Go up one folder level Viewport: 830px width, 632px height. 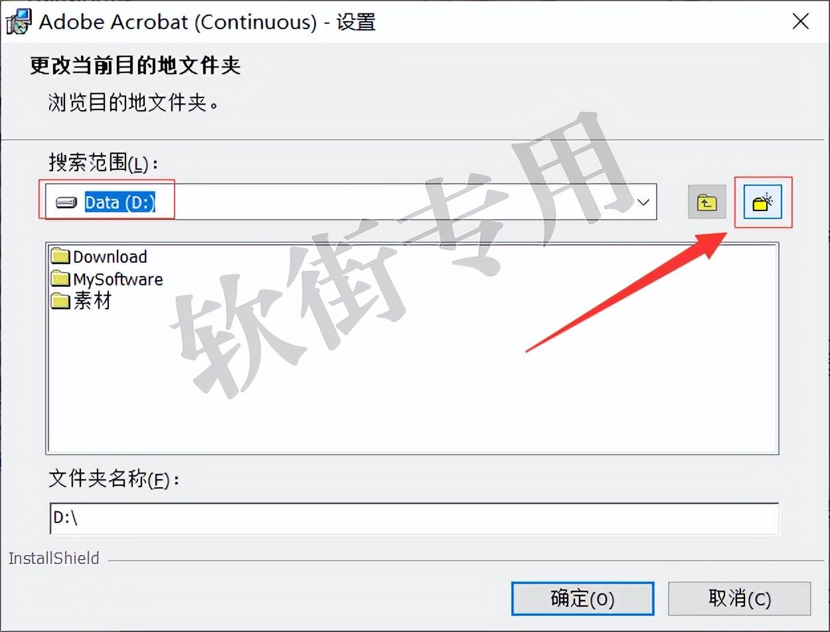706,202
